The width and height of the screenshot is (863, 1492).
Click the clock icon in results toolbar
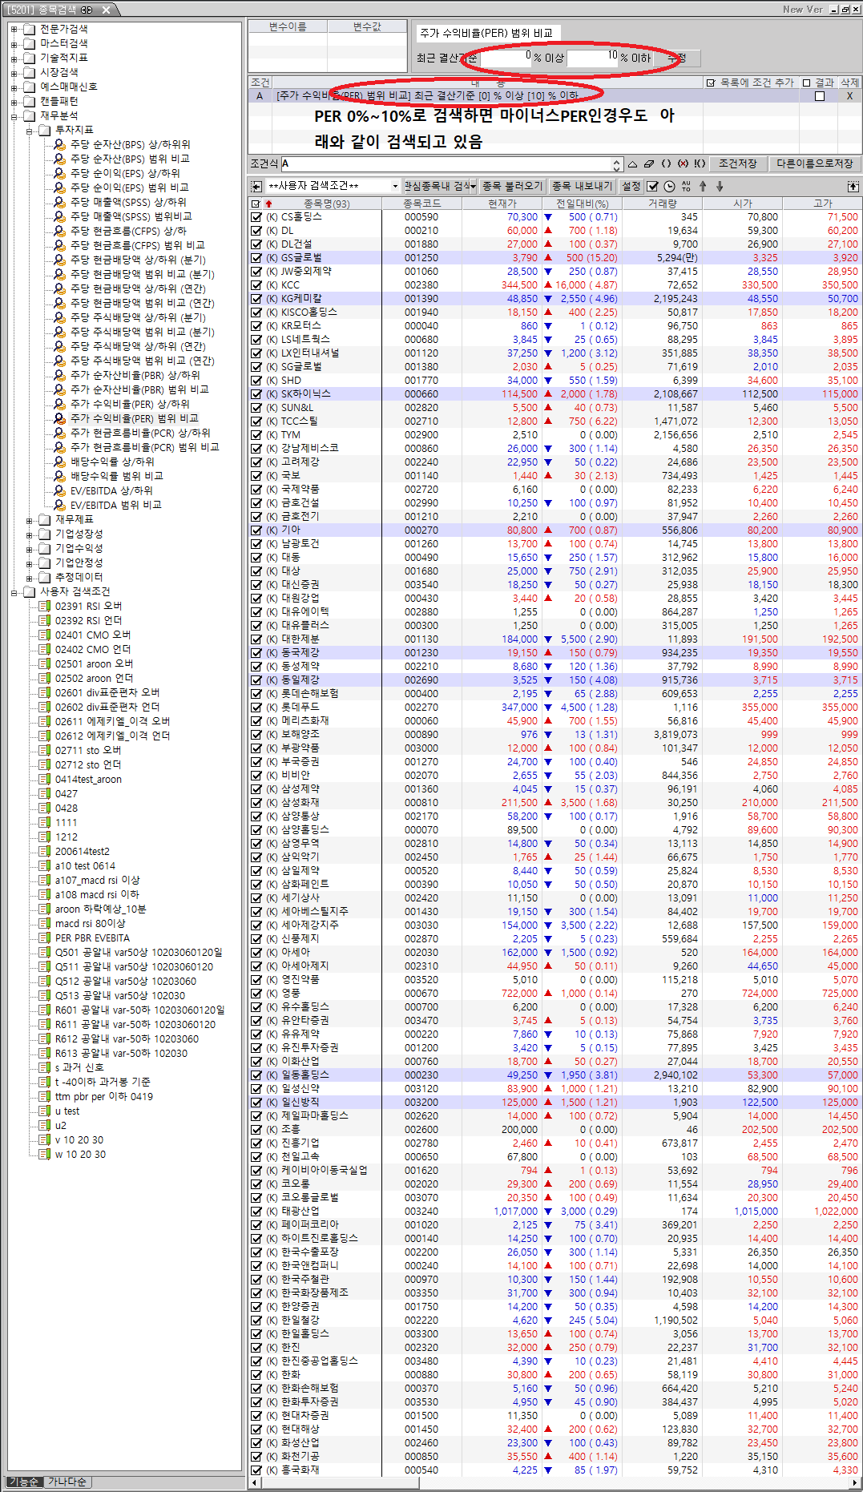point(669,186)
